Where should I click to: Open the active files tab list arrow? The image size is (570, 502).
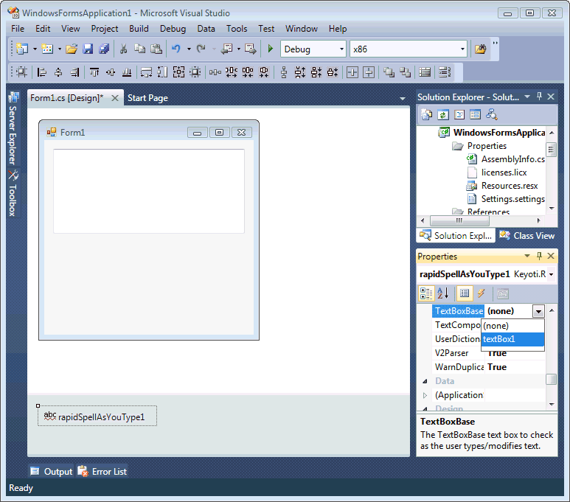pyautogui.click(x=403, y=99)
